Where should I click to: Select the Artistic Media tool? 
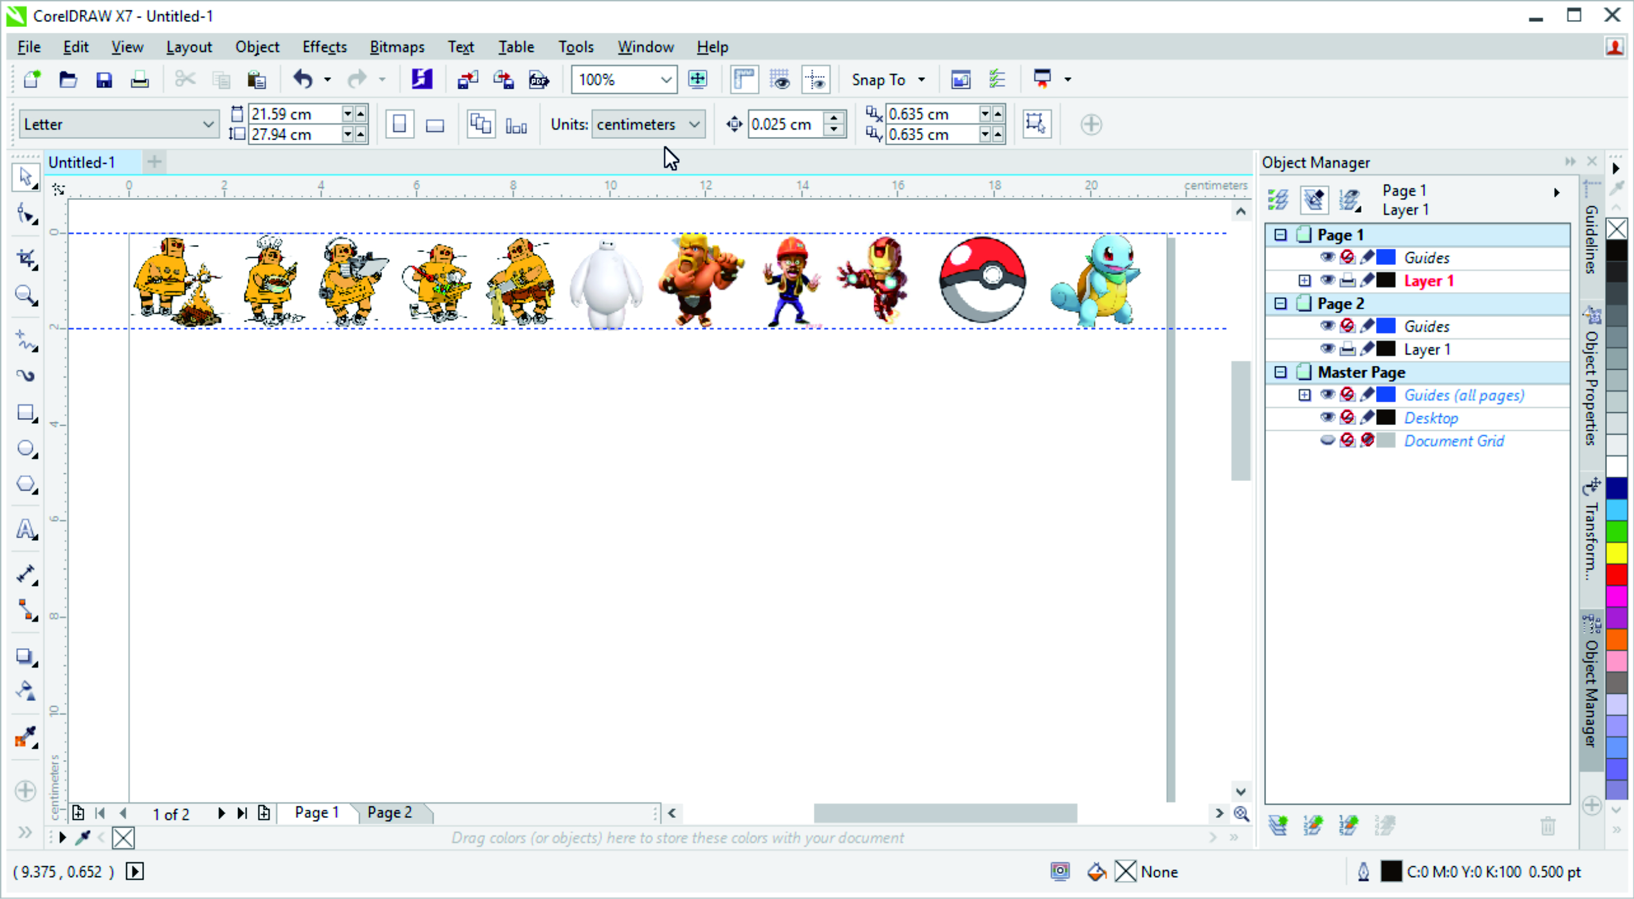coord(26,376)
